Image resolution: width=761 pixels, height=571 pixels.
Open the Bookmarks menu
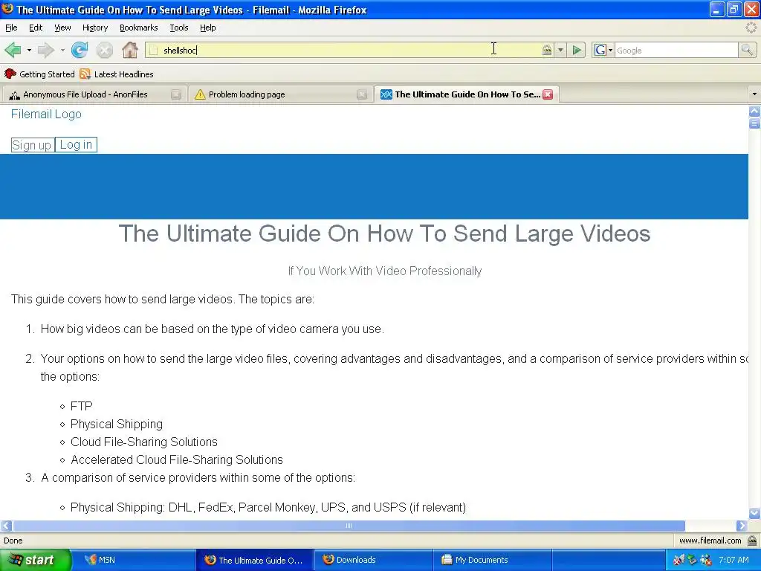point(139,28)
